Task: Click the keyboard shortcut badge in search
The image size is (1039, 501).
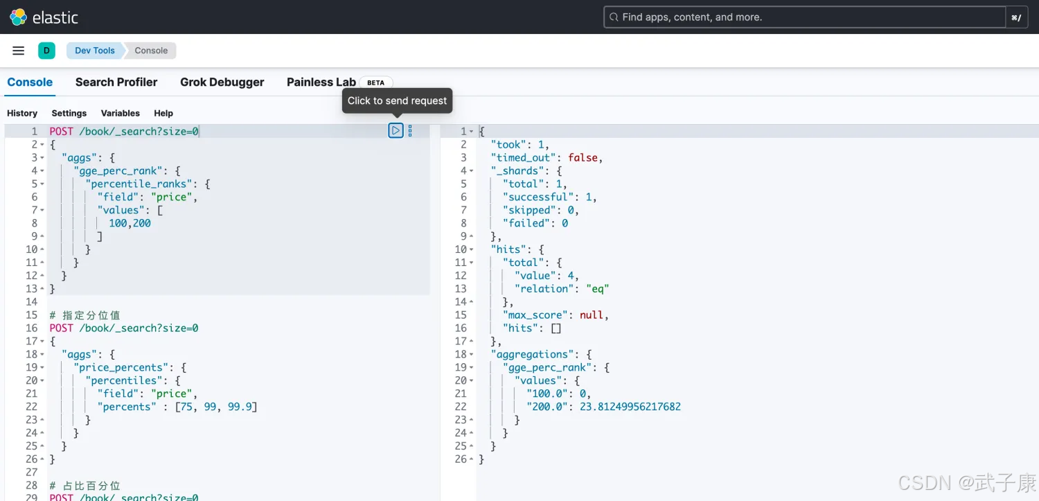Action: point(1015,17)
